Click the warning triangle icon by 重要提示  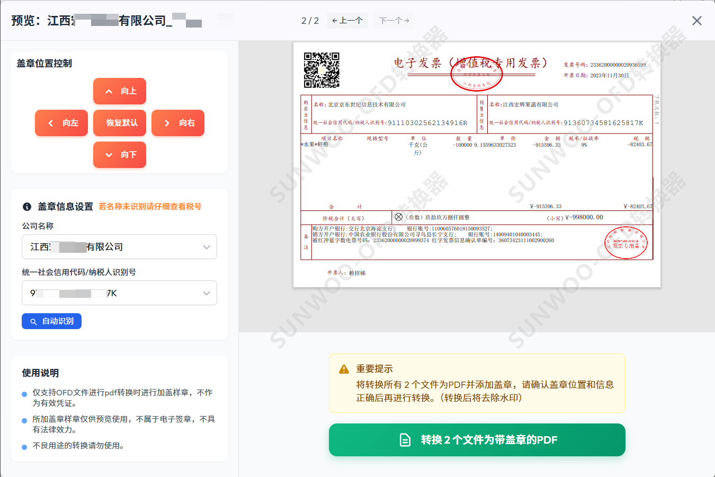(344, 369)
